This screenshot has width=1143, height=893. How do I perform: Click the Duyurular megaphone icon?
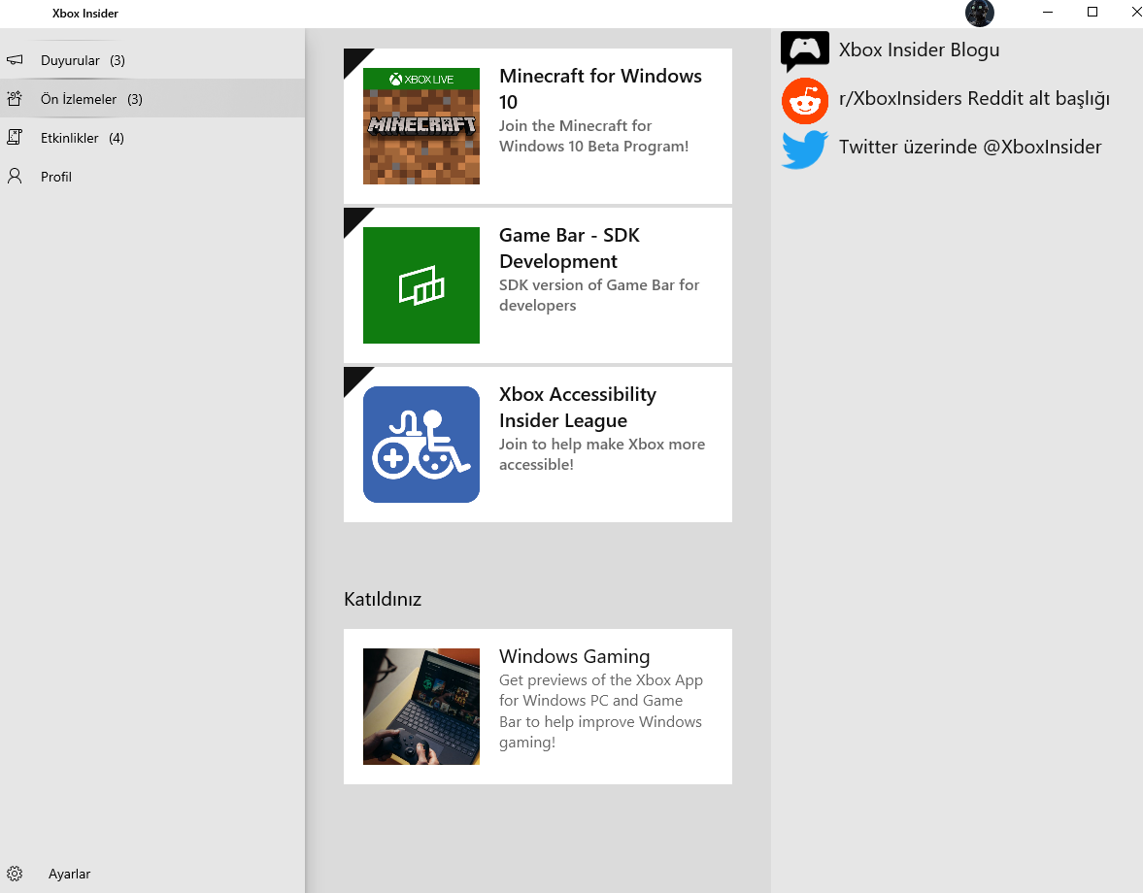[15, 60]
